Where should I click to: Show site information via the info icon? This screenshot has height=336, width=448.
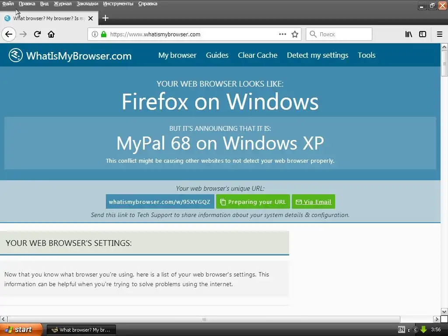click(95, 34)
